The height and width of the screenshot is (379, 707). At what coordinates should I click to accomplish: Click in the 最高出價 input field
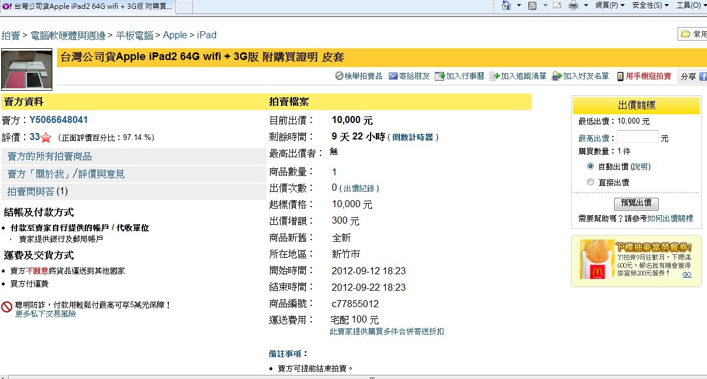tap(638, 137)
